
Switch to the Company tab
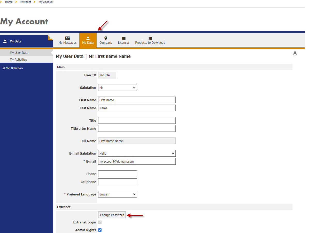click(x=106, y=40)
